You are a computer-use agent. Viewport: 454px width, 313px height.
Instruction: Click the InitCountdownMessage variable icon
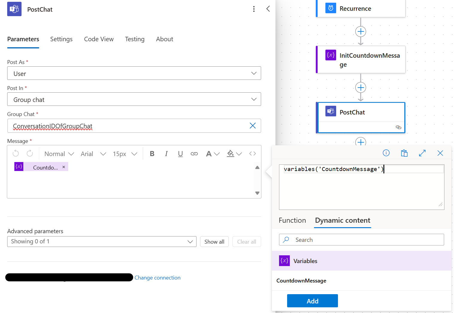click(x=331, y=55)
